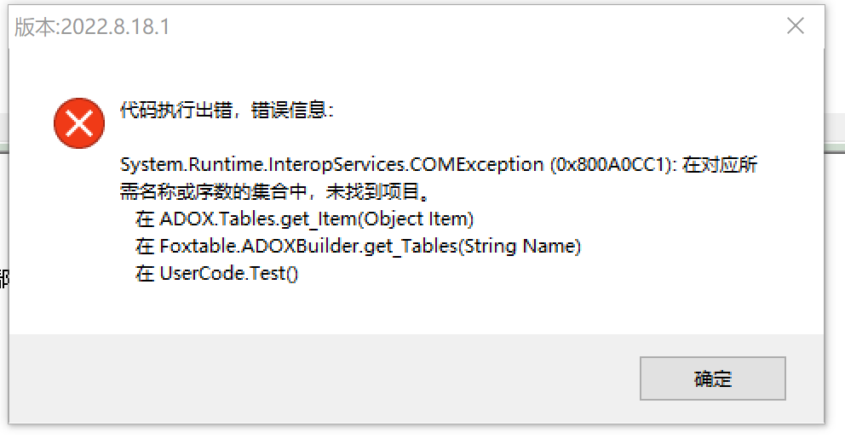This screenshot has width=845, height=438.
Task: Click the red error cross icon
Action: (x=79, y=123)
